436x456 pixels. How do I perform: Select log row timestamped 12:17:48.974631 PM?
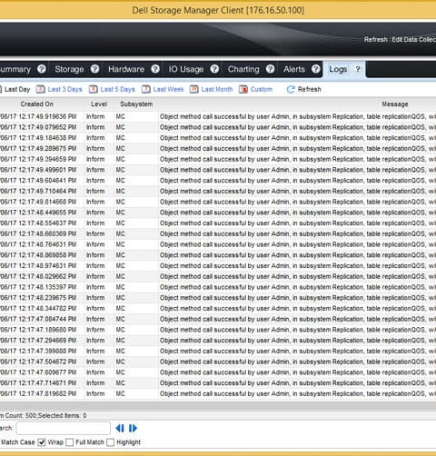point(218,266)
